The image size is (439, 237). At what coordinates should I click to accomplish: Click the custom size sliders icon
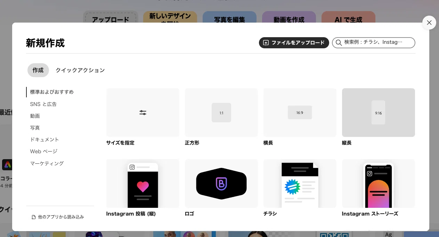pos(143,113)
